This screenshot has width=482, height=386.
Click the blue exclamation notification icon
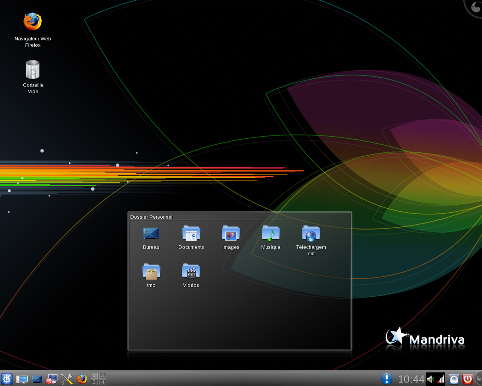386,379
